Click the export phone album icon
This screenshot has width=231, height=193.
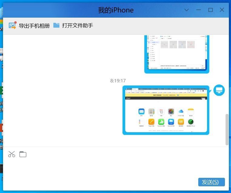click(x=12, y=26)
